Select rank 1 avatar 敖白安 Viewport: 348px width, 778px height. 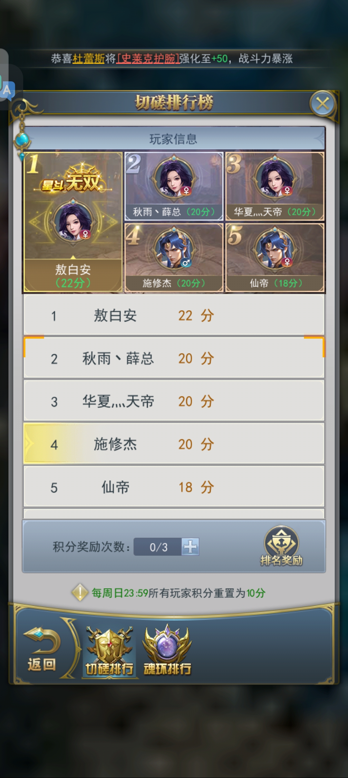pos(73,222)
